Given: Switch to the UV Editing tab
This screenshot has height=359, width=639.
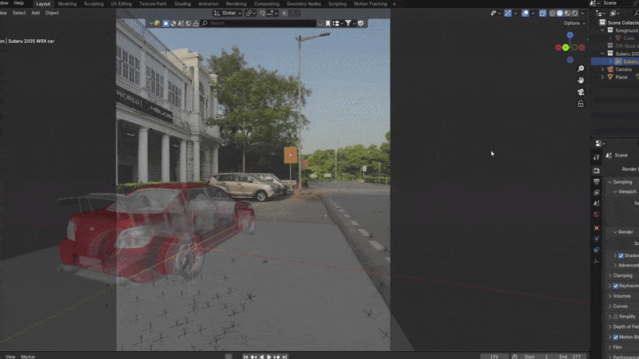Looking at the screenshot, I should [x=121, y=4].
